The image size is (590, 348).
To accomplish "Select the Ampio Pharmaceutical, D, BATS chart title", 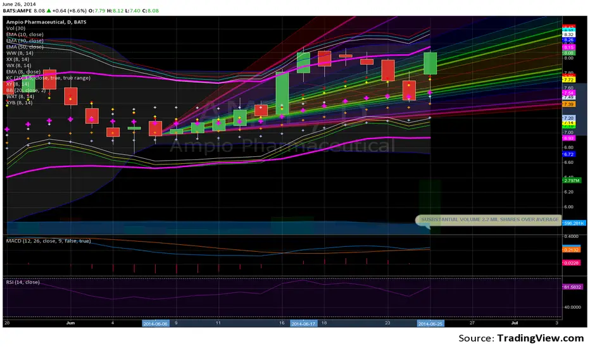I will [x=46, y=22].
